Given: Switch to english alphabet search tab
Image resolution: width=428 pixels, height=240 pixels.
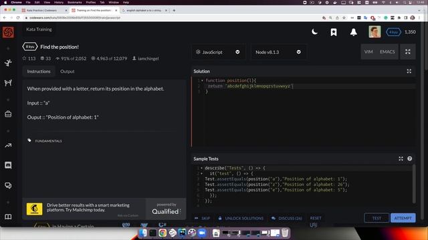Looking at the screenshot, I should coord(144,11).
